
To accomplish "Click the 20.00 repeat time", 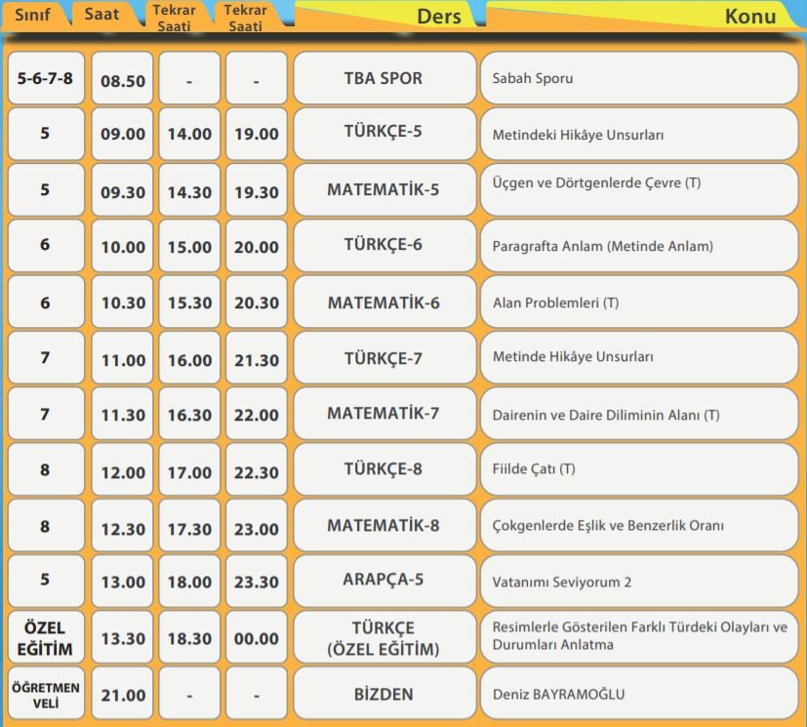I will point(257,246).
